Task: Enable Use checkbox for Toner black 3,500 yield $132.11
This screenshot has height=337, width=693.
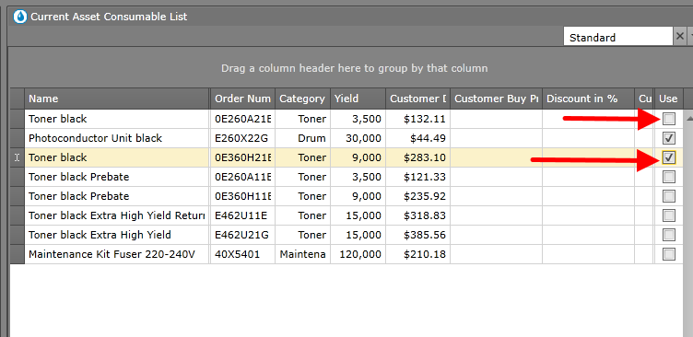Action: coord(669,119)
